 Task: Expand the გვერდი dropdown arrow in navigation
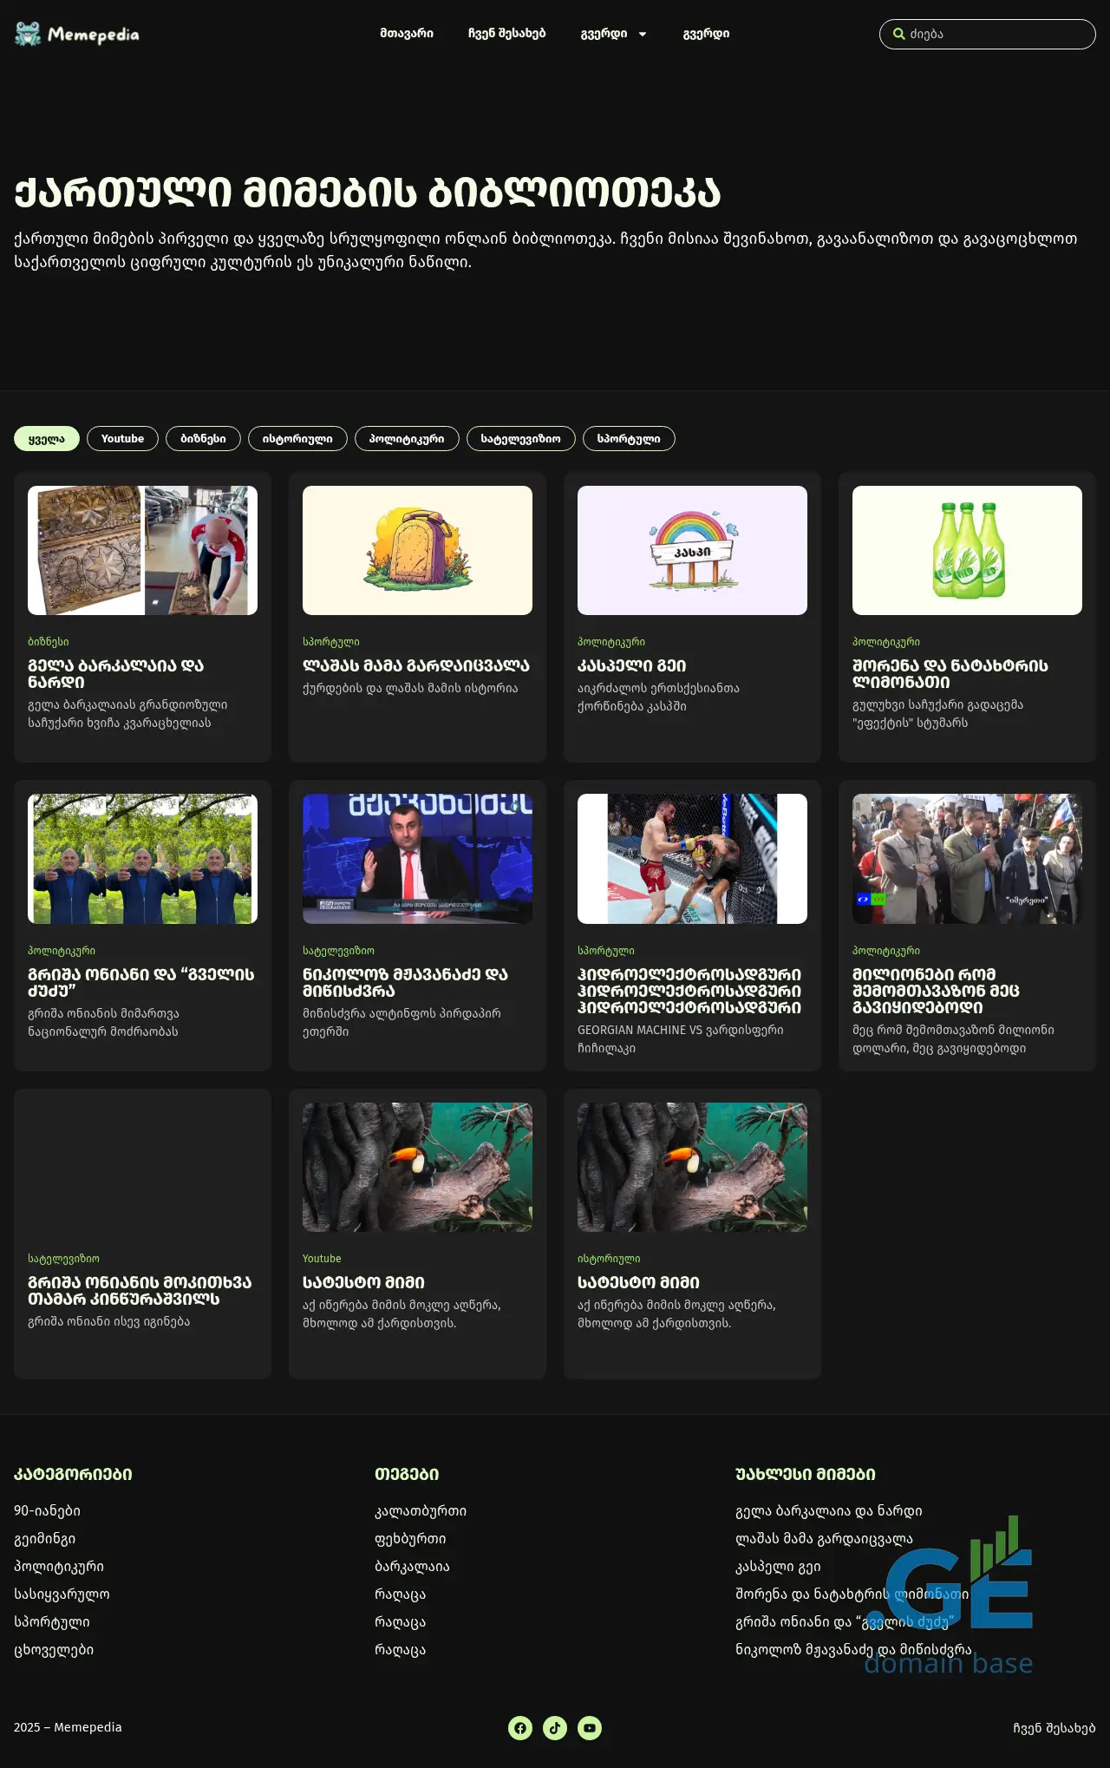point(643,35)
